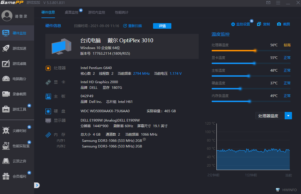This screenshot has width=301, height=194.
Task: Open the 处理器温度 chart dropdown arrow
Action: 288,116
